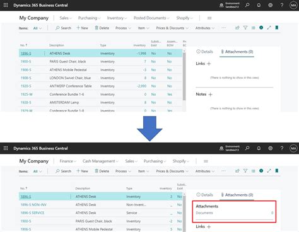Click bookmark icon in upper screenshot
299x232 pixels.
pyautogui.click(x=277, y=28)
